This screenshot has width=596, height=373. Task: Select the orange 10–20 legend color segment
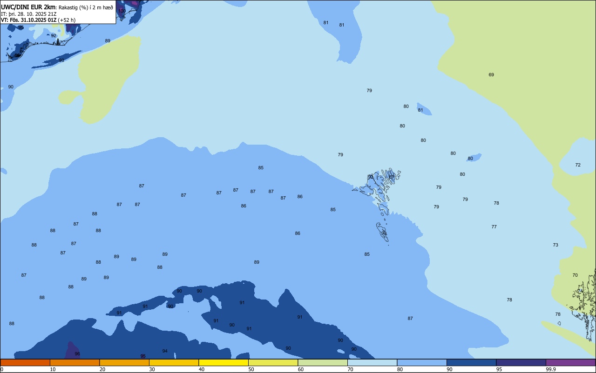tap(74, 362)
